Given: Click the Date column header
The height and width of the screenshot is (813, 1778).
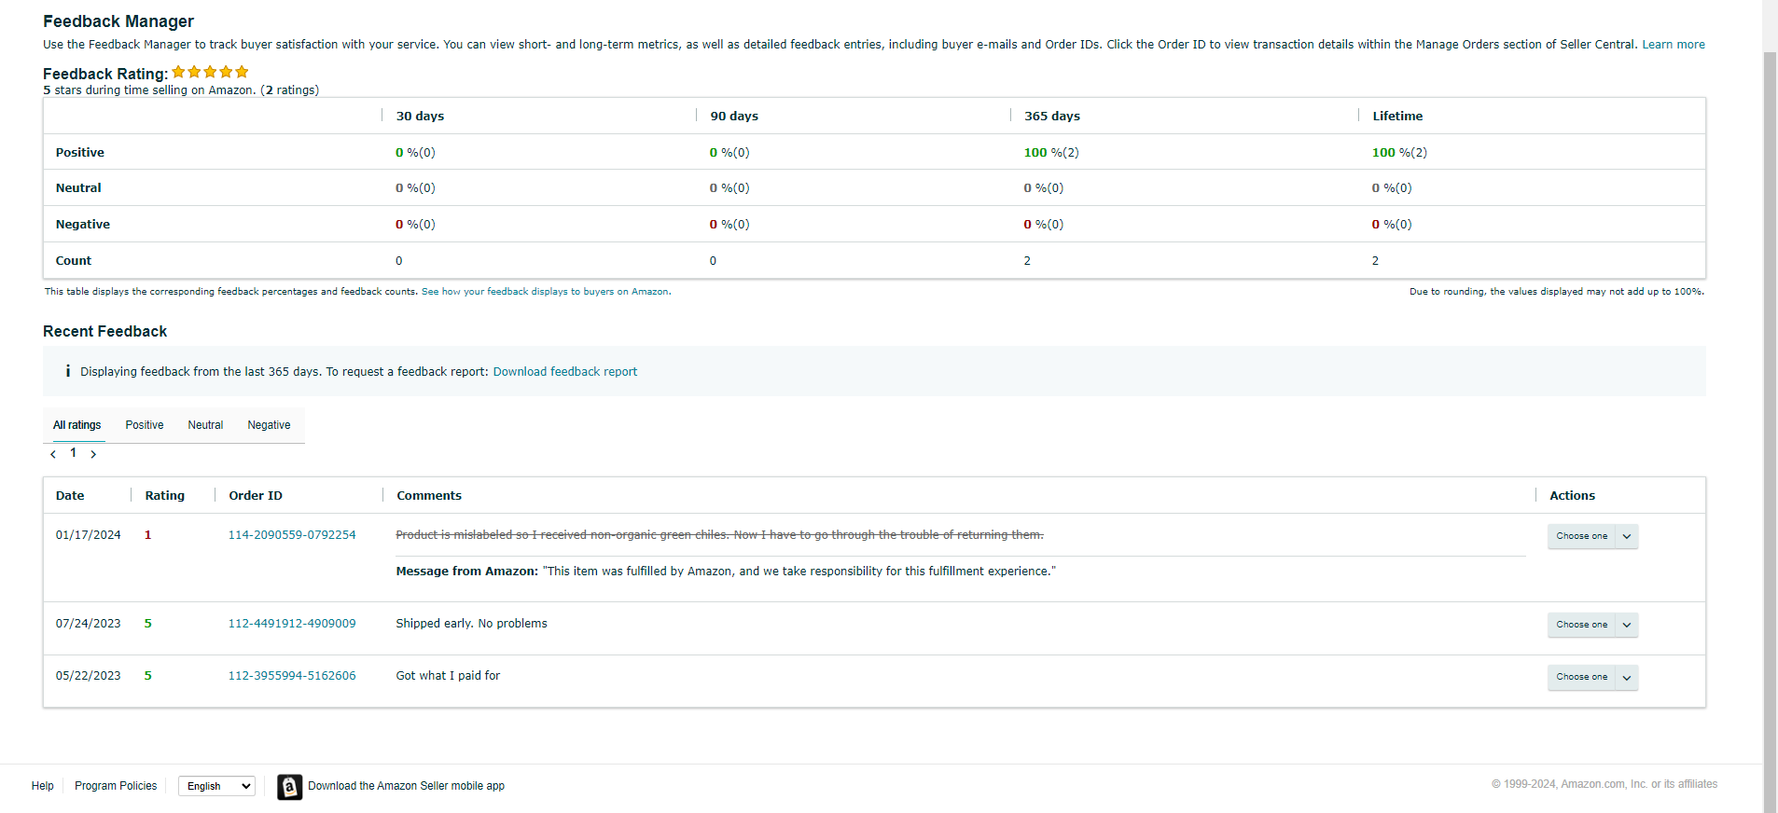Looking at the screenshot, I should [70, 496].
